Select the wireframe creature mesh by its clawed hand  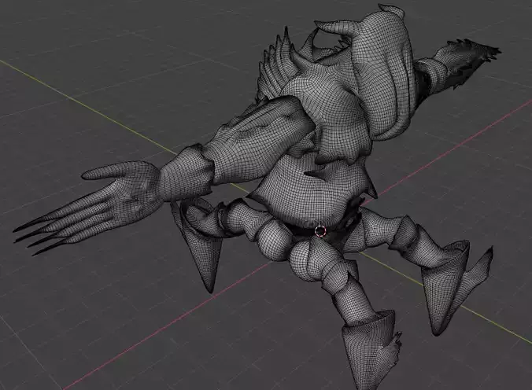coord(88,208)
